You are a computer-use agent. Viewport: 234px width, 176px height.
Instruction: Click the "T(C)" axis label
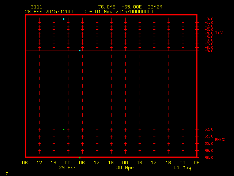point(219,33)
